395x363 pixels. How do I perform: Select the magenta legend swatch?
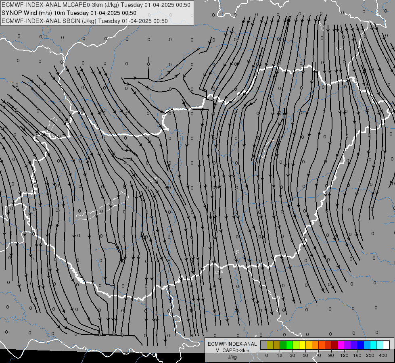341,345
